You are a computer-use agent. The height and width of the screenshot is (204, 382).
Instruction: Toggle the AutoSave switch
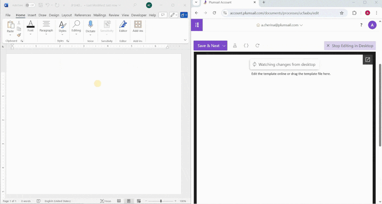pos(30,5)
